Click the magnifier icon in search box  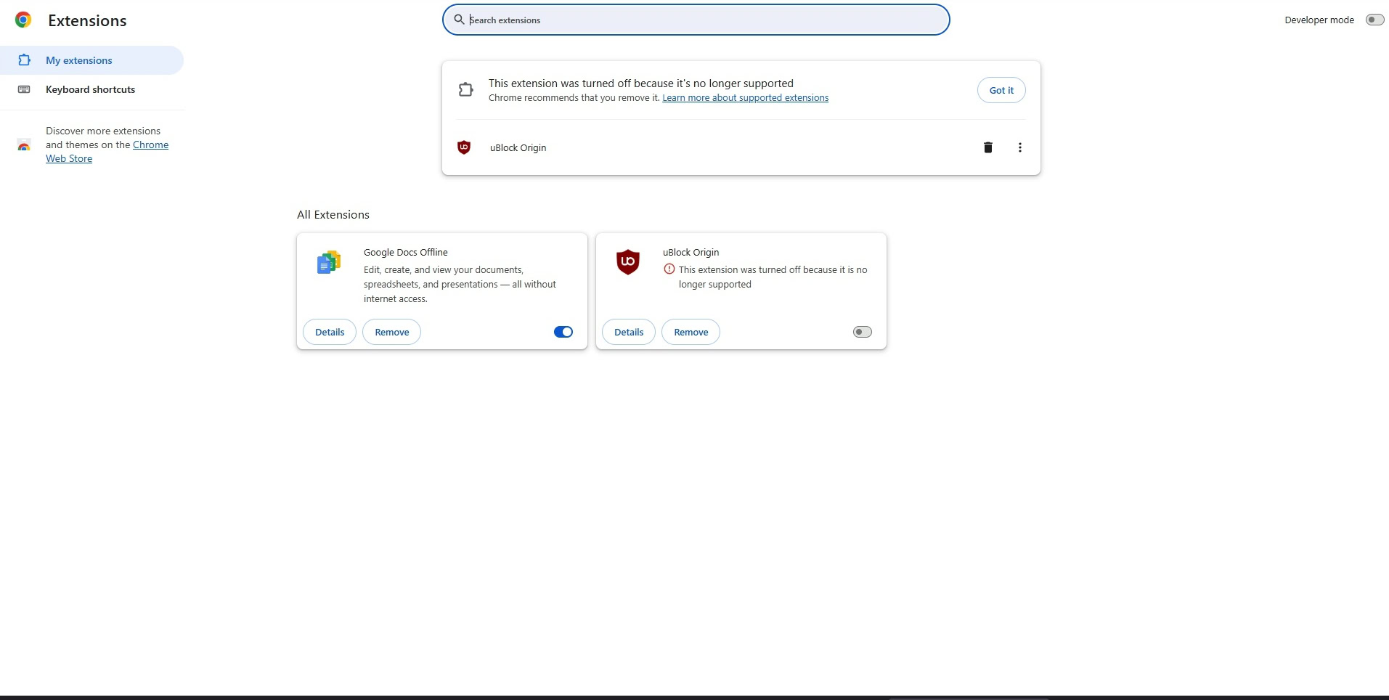tap(459, 20)
